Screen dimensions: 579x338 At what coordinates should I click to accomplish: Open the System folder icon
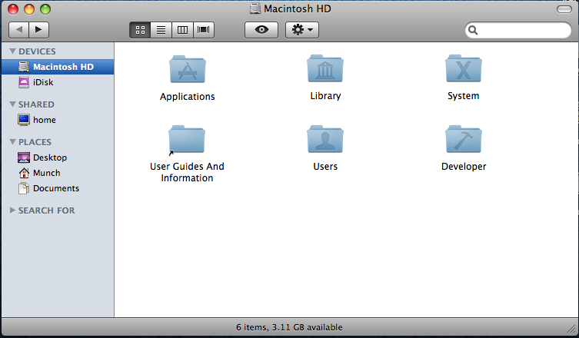[x=464, y=68]
